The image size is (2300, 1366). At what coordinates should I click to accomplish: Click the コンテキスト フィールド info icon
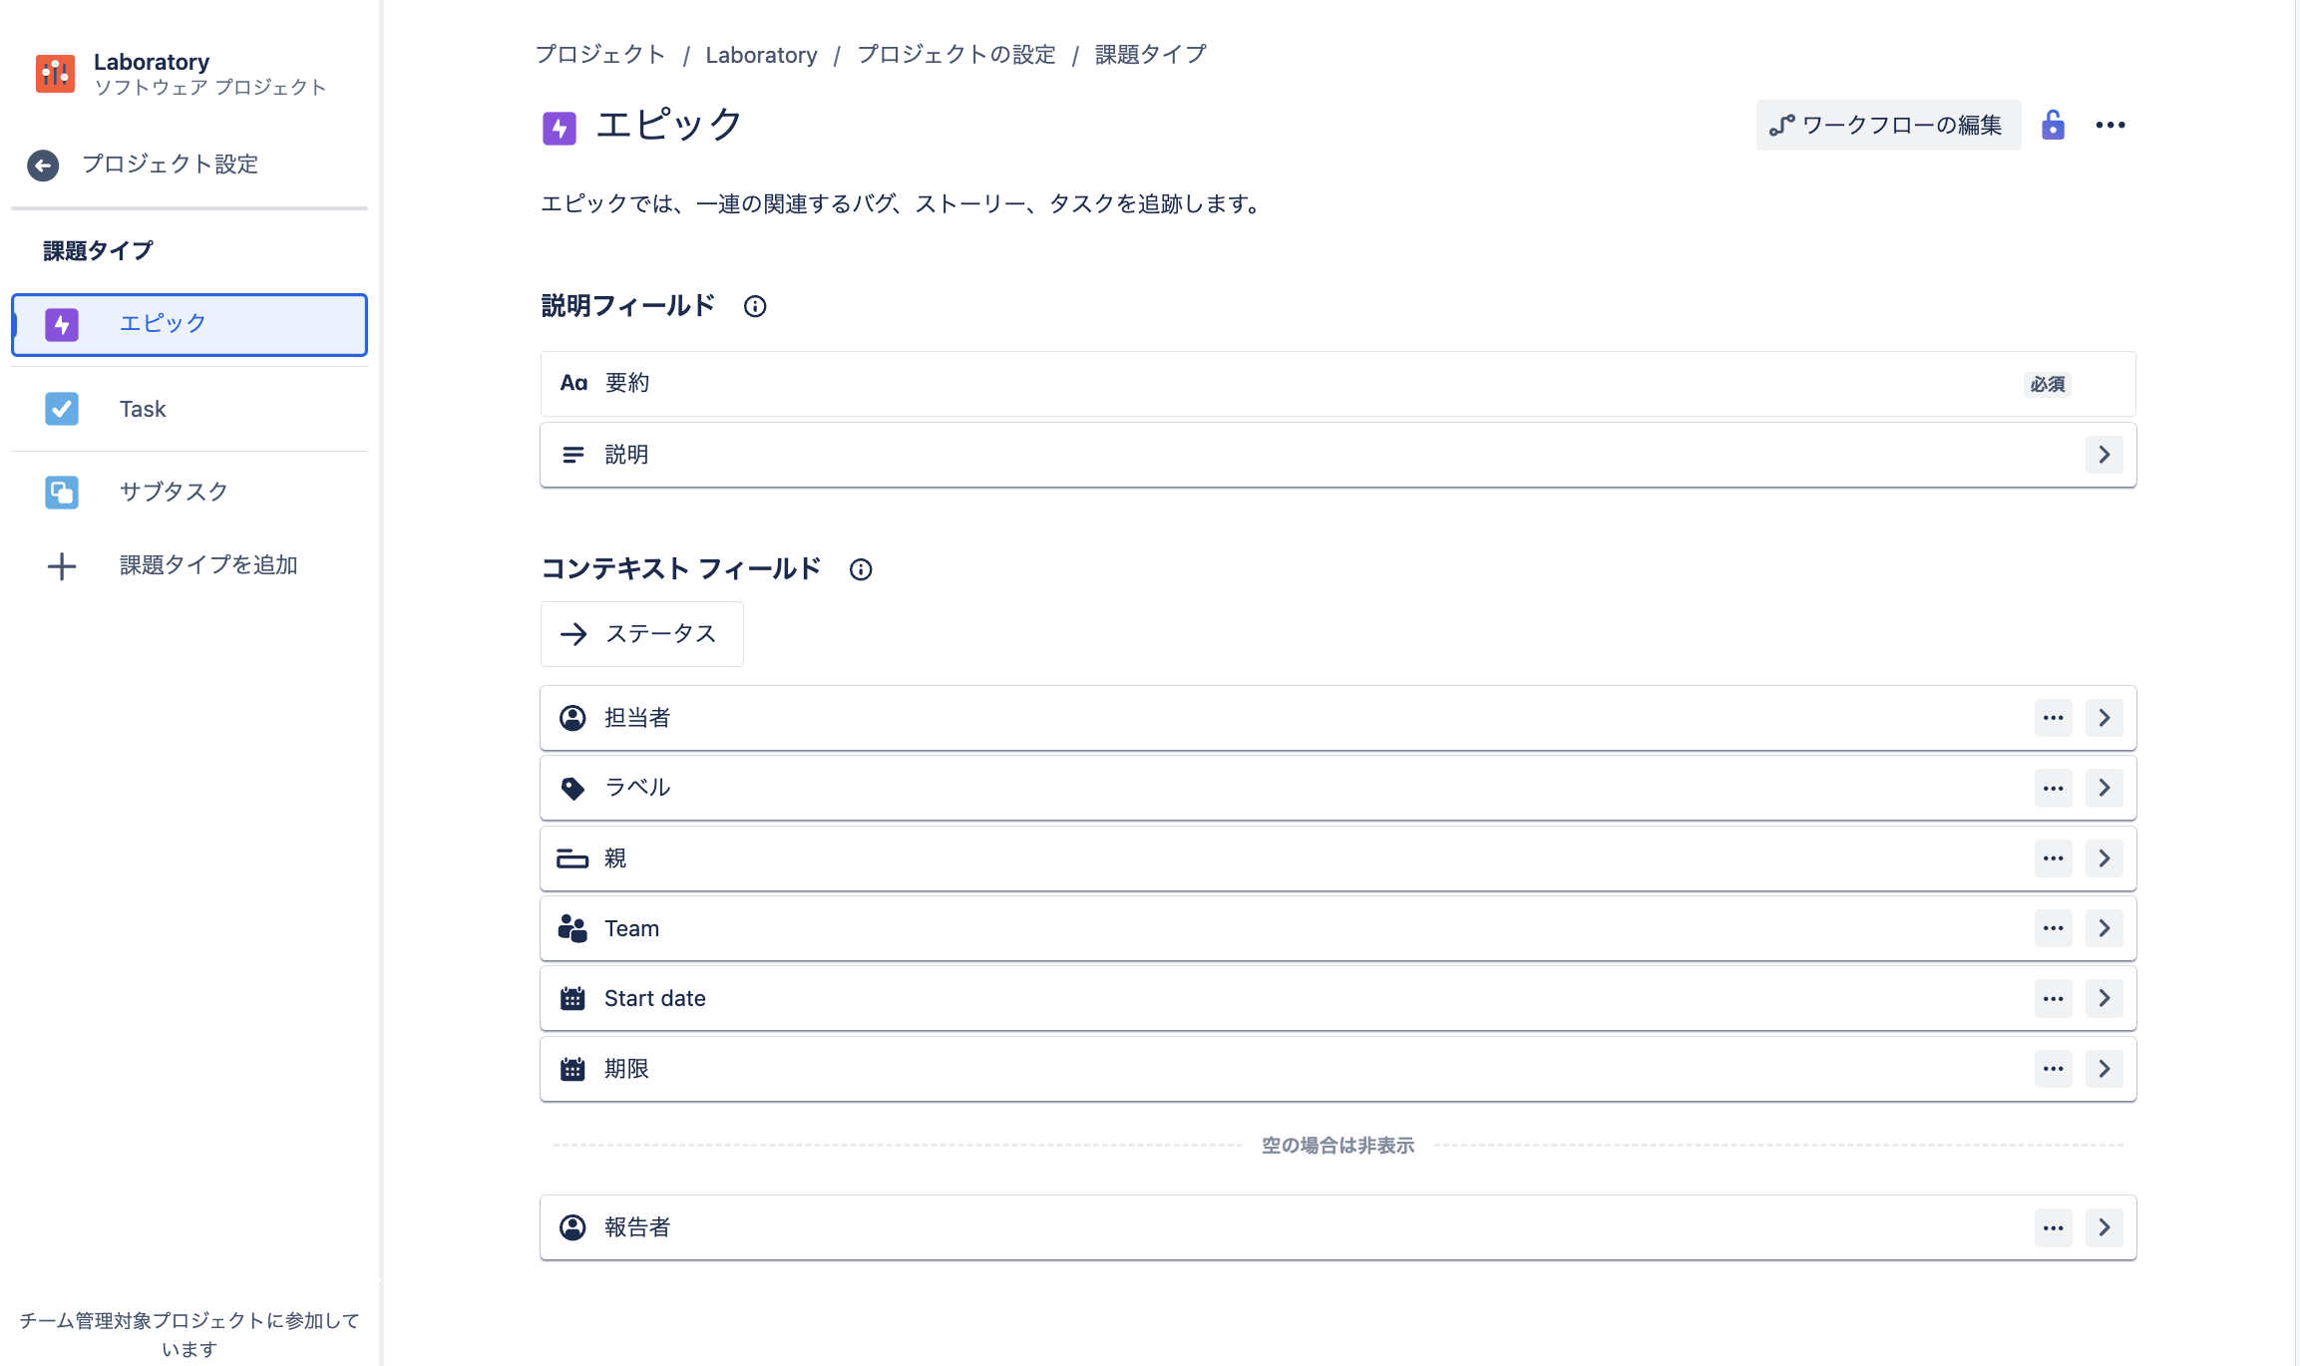point(861,569)
